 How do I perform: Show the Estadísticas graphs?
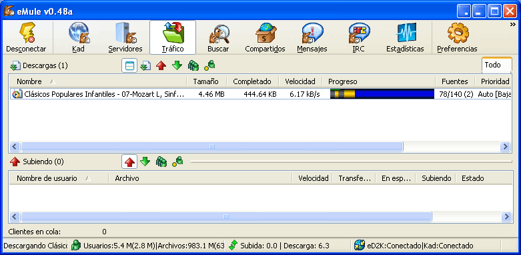pyautogui.click(x=405, y=37)
